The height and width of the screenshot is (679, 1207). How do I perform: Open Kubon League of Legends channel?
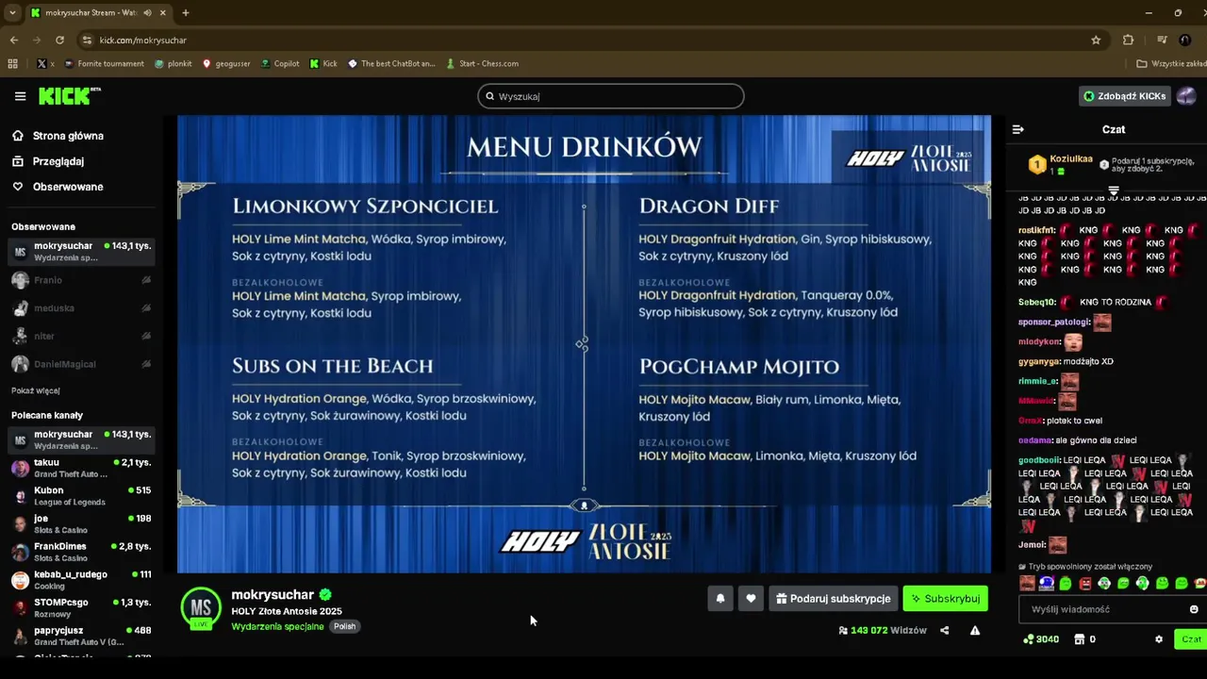click(81, 496)
